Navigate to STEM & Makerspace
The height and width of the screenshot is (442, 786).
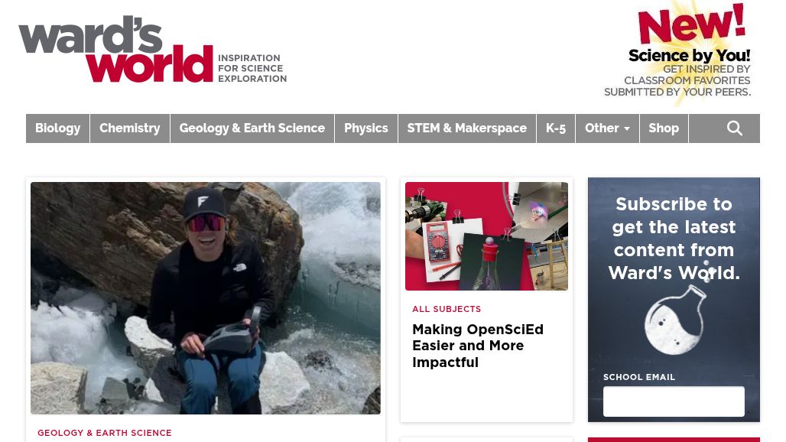point(466,128)
